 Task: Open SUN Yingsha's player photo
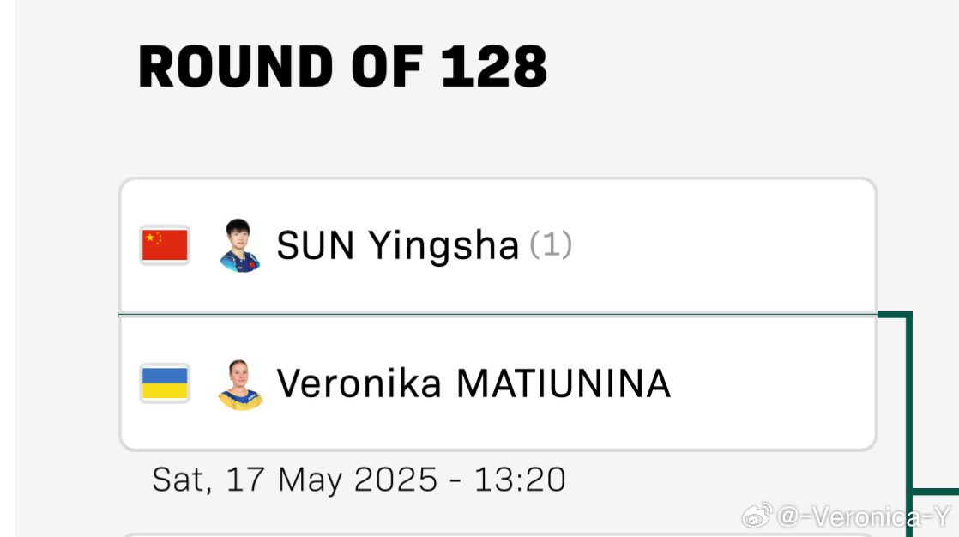pyautogui.click(x=240, y=245)
